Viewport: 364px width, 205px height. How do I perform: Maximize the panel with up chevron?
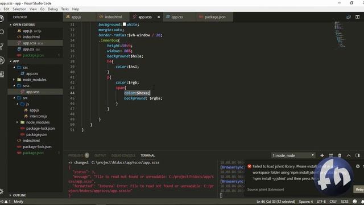click(349, 155)
